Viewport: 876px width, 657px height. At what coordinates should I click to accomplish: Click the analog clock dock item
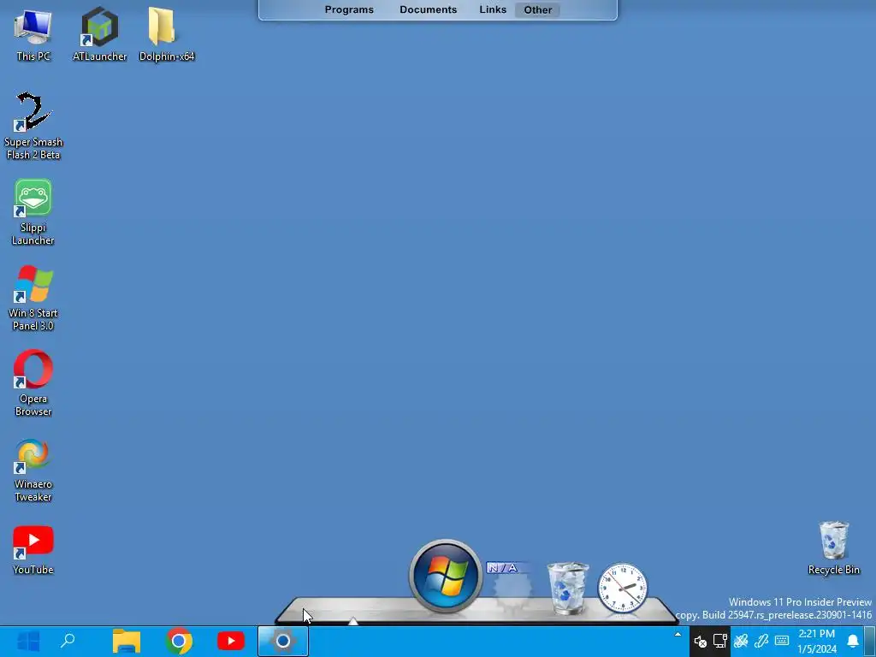(623, 588)
